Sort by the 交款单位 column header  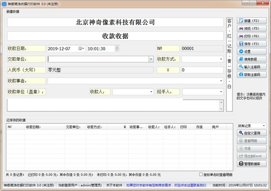(x=75, y=127)
